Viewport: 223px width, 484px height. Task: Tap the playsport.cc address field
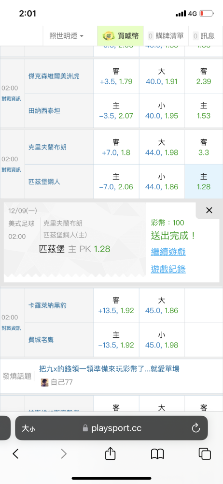coord(111,428)
